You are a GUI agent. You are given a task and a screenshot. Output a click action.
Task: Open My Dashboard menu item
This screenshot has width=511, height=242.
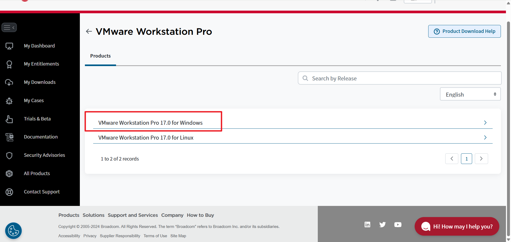coord(39,46)
